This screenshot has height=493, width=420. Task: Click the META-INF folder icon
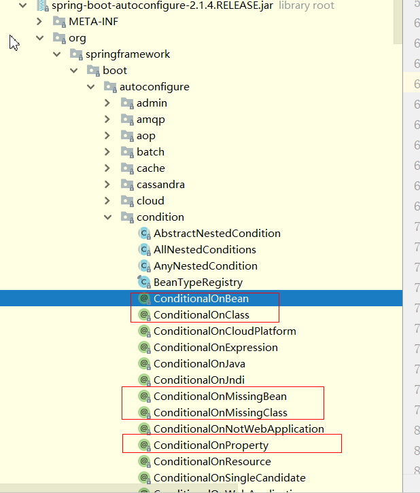tap(59, 22)
